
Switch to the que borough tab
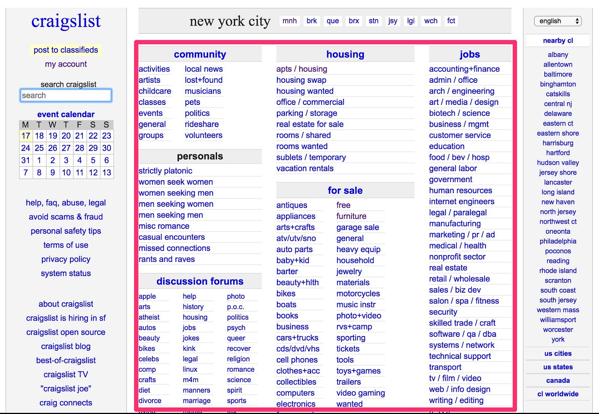coord(333,21)
